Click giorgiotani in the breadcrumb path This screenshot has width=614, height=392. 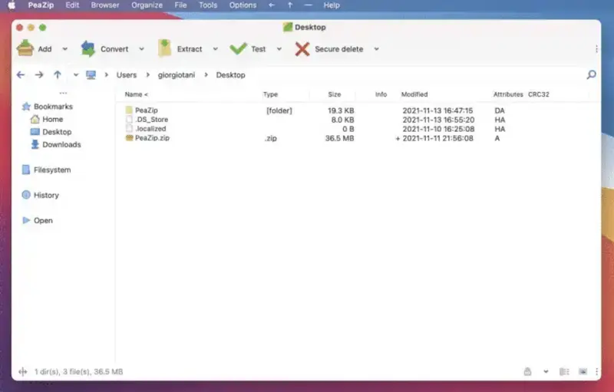[x=177, y=74]
